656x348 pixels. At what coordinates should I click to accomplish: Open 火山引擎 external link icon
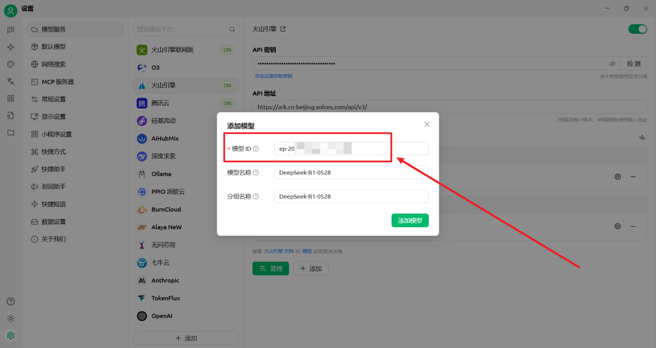point(283,29)
